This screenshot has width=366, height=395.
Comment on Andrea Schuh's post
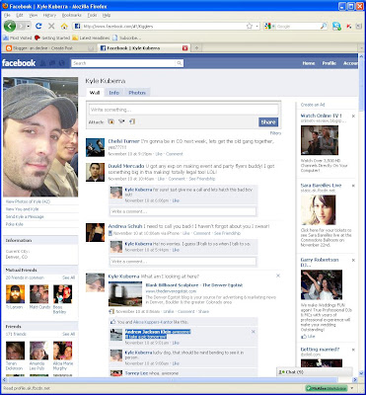(x=201, y=233)
